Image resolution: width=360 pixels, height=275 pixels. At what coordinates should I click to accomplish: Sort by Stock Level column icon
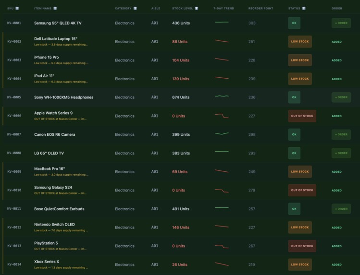(197, 9)
